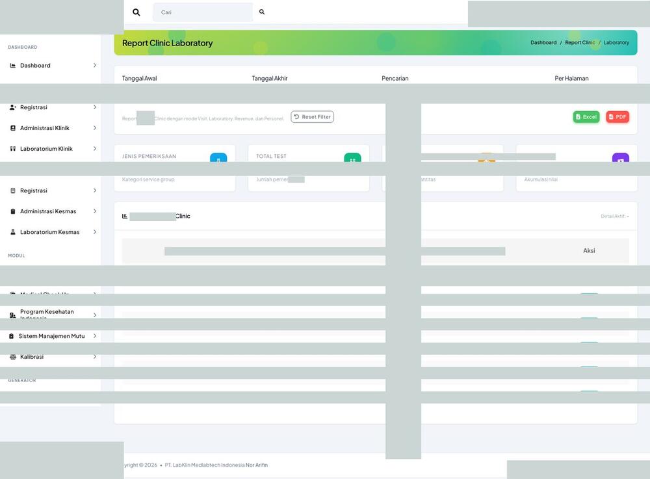Click the user-plus icon beside upper Registrasi
The width and height of the screenshot is (650, 479).
13,107
